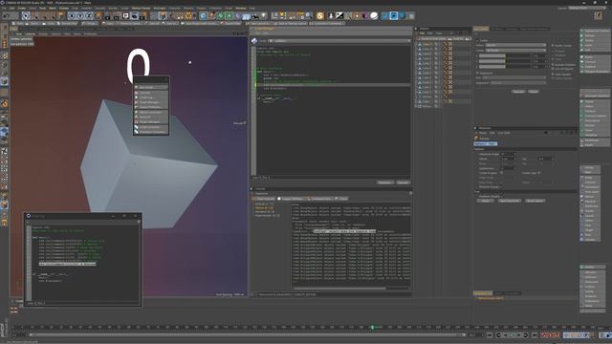Click the top entry of the viewport popup menu
The image size is (612, 344).
(x=151, y=87)
